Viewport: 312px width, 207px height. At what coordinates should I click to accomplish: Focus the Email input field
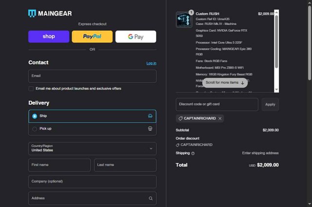92,76
